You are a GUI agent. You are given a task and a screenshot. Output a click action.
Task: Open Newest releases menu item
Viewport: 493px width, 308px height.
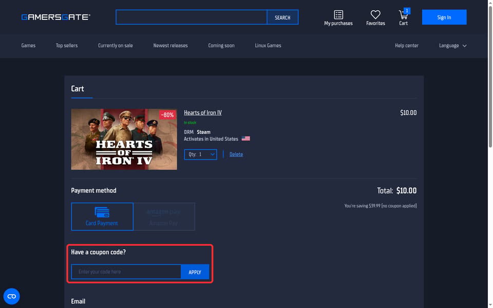[170, 46]
